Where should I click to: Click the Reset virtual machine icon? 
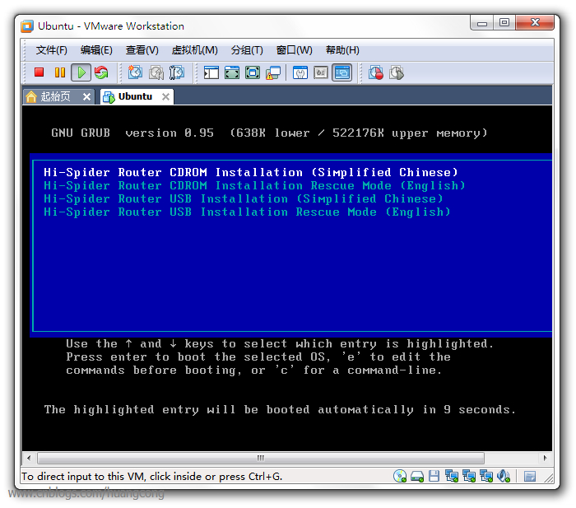(x=101, y=72)
